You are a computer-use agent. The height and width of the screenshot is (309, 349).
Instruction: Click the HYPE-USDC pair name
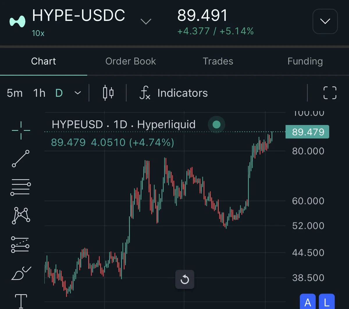click(79, 15)
